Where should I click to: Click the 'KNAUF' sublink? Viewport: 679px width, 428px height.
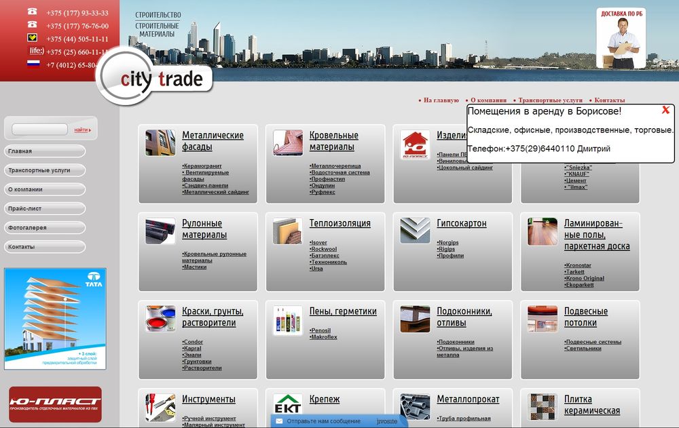tap(576, 174)
